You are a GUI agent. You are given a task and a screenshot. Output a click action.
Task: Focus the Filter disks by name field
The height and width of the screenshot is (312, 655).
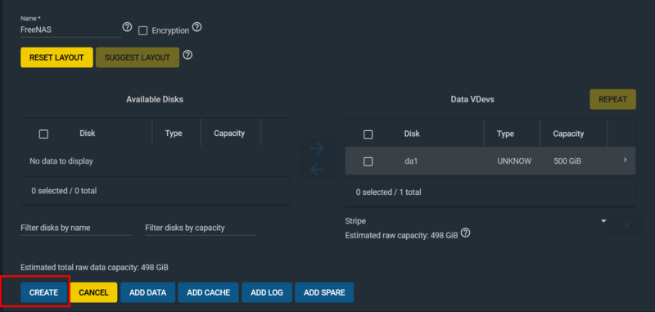[76, 228]
